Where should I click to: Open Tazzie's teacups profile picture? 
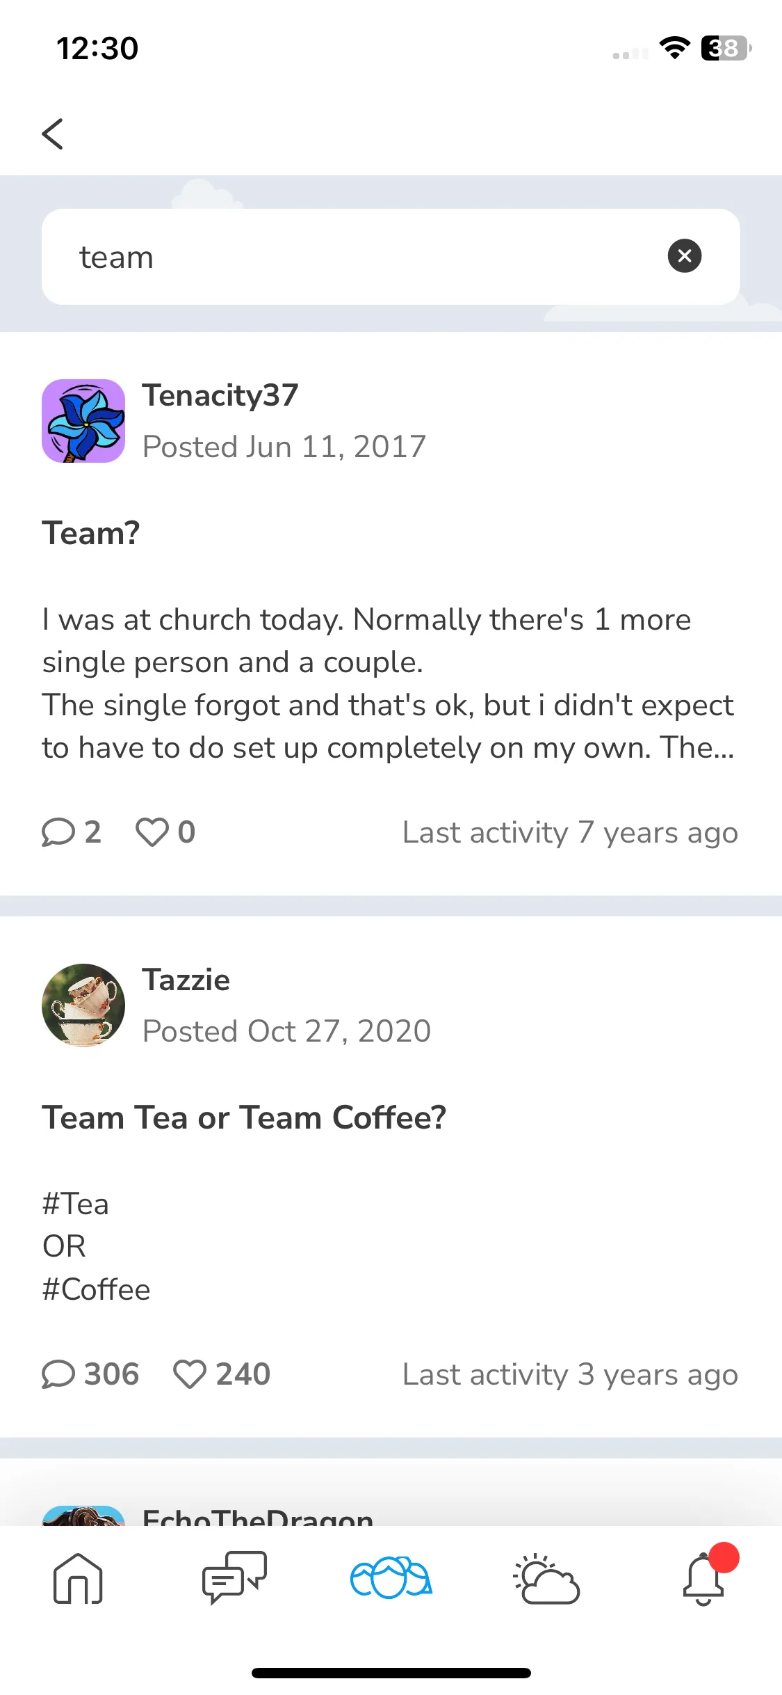coord(83,1005)
